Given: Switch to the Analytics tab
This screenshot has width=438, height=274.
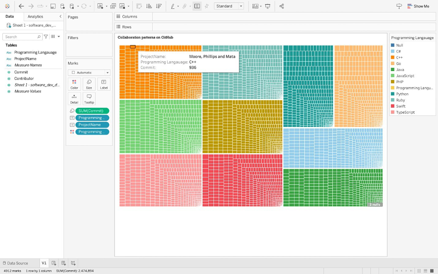Looking at the screenshot, I should 35,17.
